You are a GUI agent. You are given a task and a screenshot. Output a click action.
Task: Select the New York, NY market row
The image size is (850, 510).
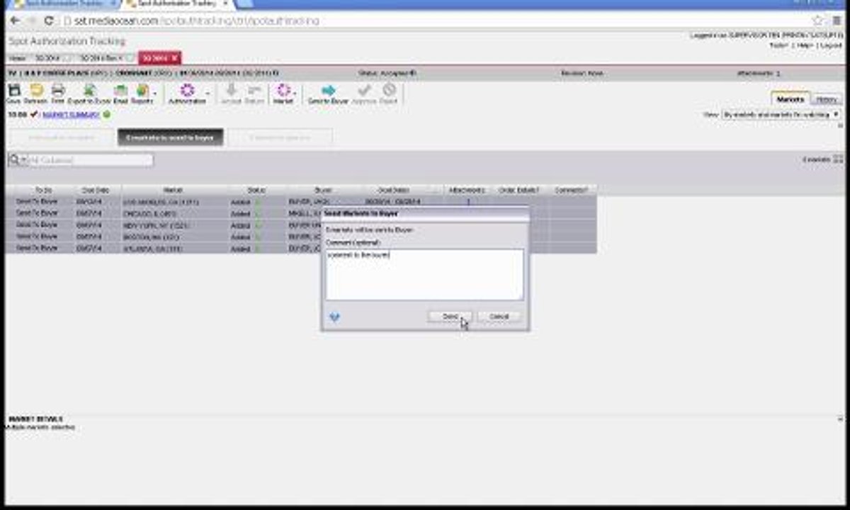[x=301, y=225]
